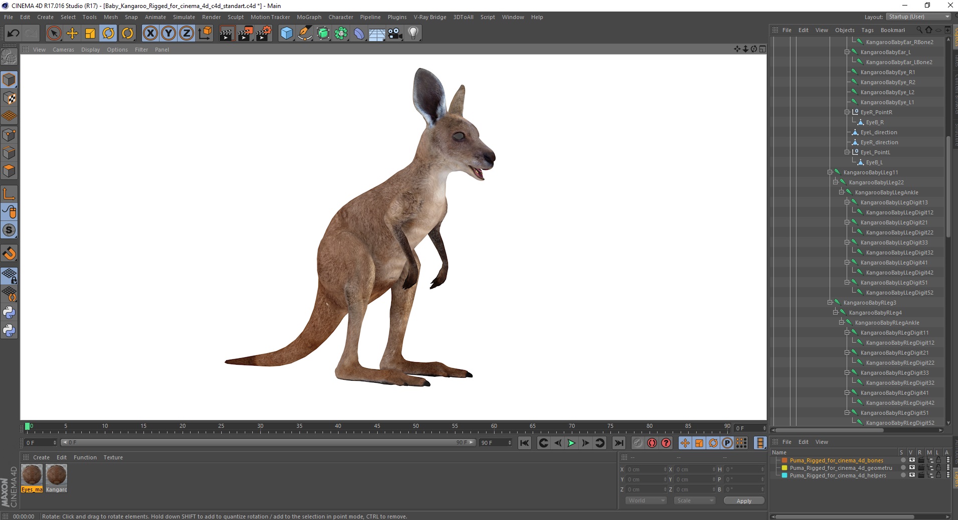
Task: Collapse EyeR_PointR tree node
Action: (847, 112)
